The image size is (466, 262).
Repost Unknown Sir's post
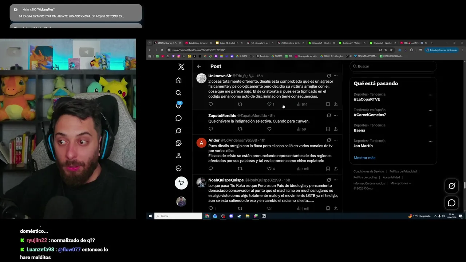240,104
